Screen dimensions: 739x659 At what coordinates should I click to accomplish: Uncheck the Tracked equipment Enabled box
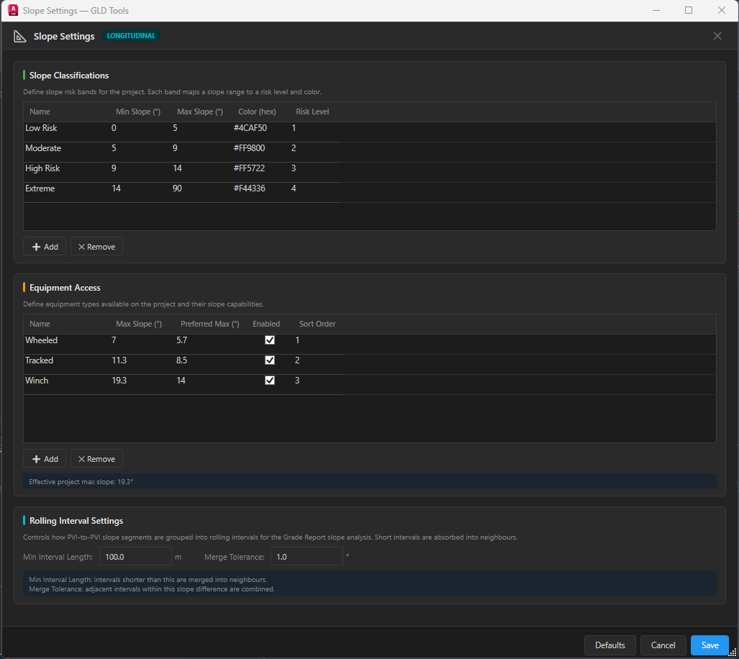pos(270,360)
